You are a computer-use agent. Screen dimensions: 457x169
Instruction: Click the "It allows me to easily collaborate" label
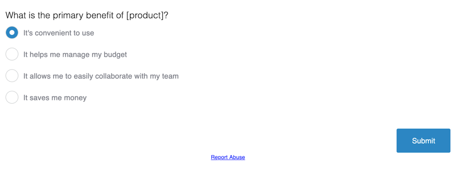tap(101, 76)
